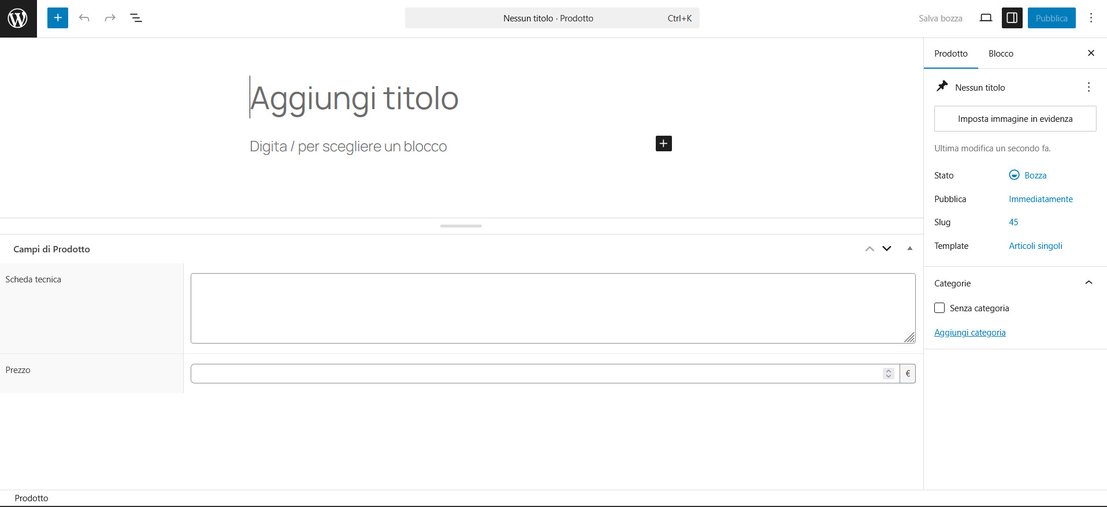
Task: Click the pin icon beside Nessun titolo
Action: click(x=942, y=87)
